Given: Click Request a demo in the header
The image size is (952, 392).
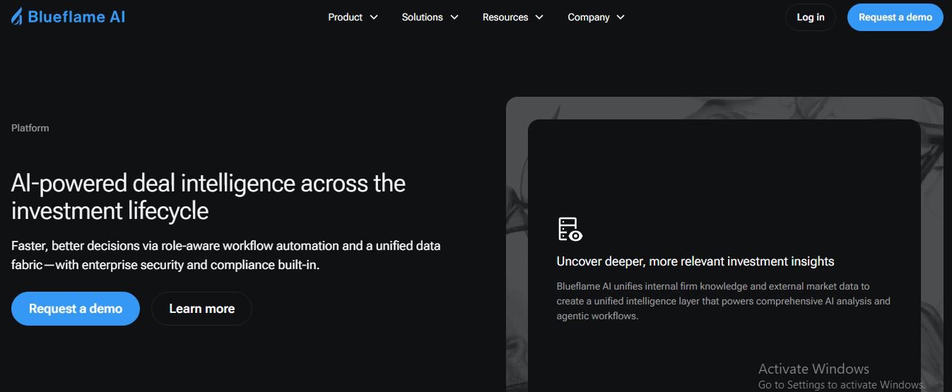Looking at the screenshot, I should pos(895,17).
